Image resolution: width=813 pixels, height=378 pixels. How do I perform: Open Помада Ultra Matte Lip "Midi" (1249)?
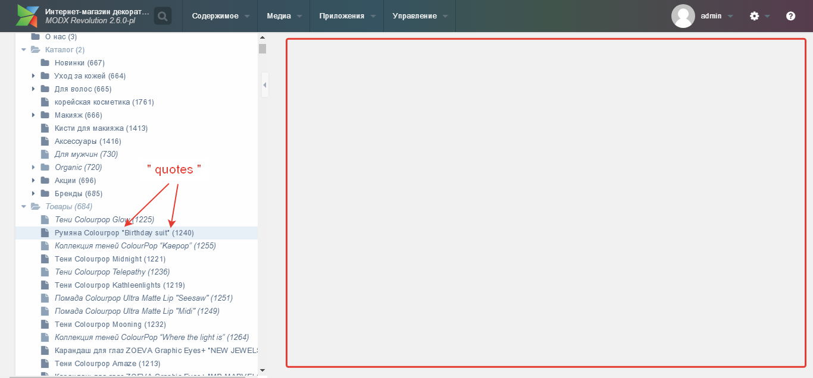click(x=137, y=311)
